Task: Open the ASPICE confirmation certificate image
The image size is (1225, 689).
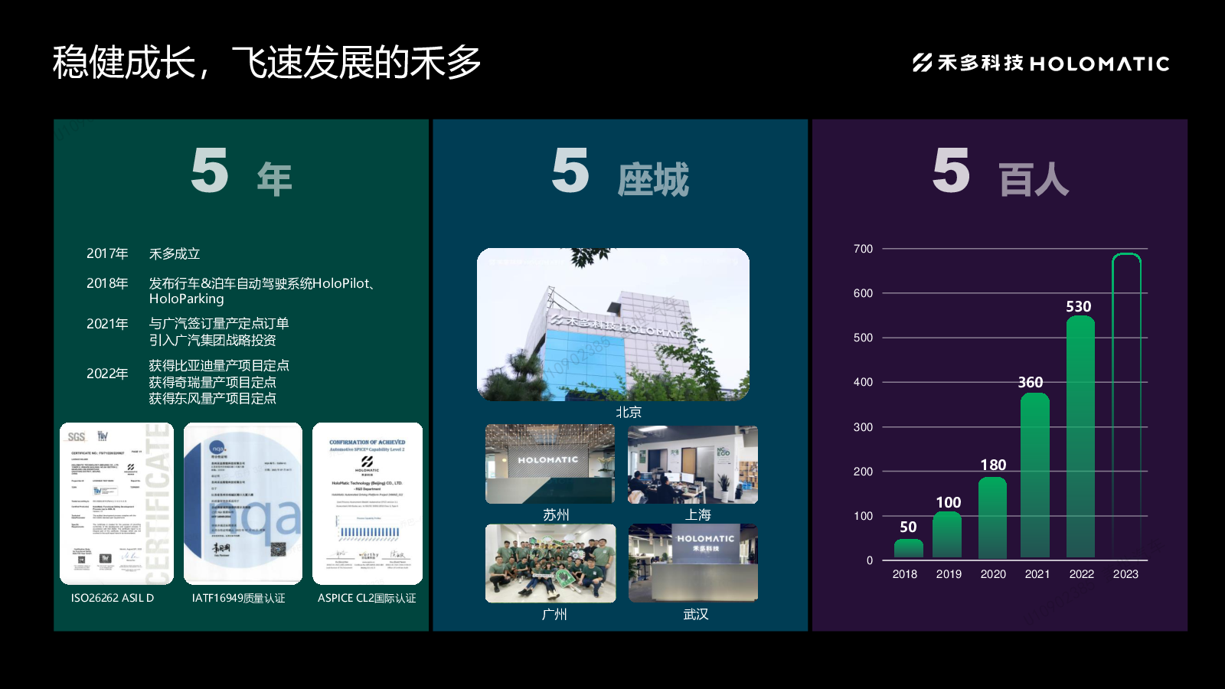Action: [367, 504]
